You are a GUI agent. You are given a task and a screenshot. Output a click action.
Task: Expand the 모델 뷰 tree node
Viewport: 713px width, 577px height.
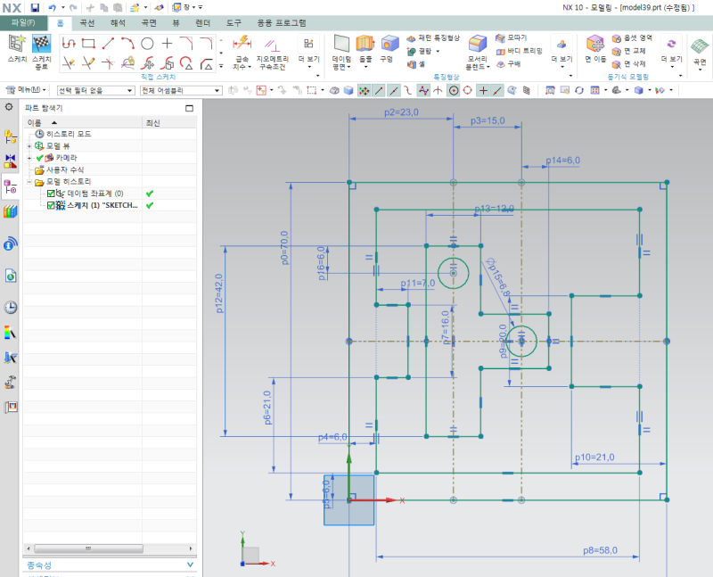point(29,145)
